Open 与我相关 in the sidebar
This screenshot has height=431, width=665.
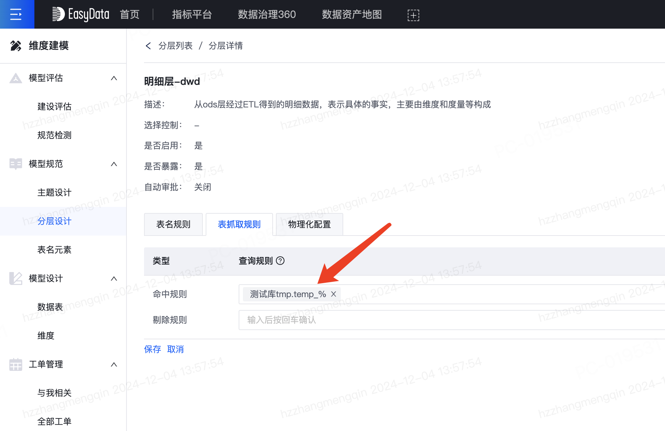click(54, 393)
